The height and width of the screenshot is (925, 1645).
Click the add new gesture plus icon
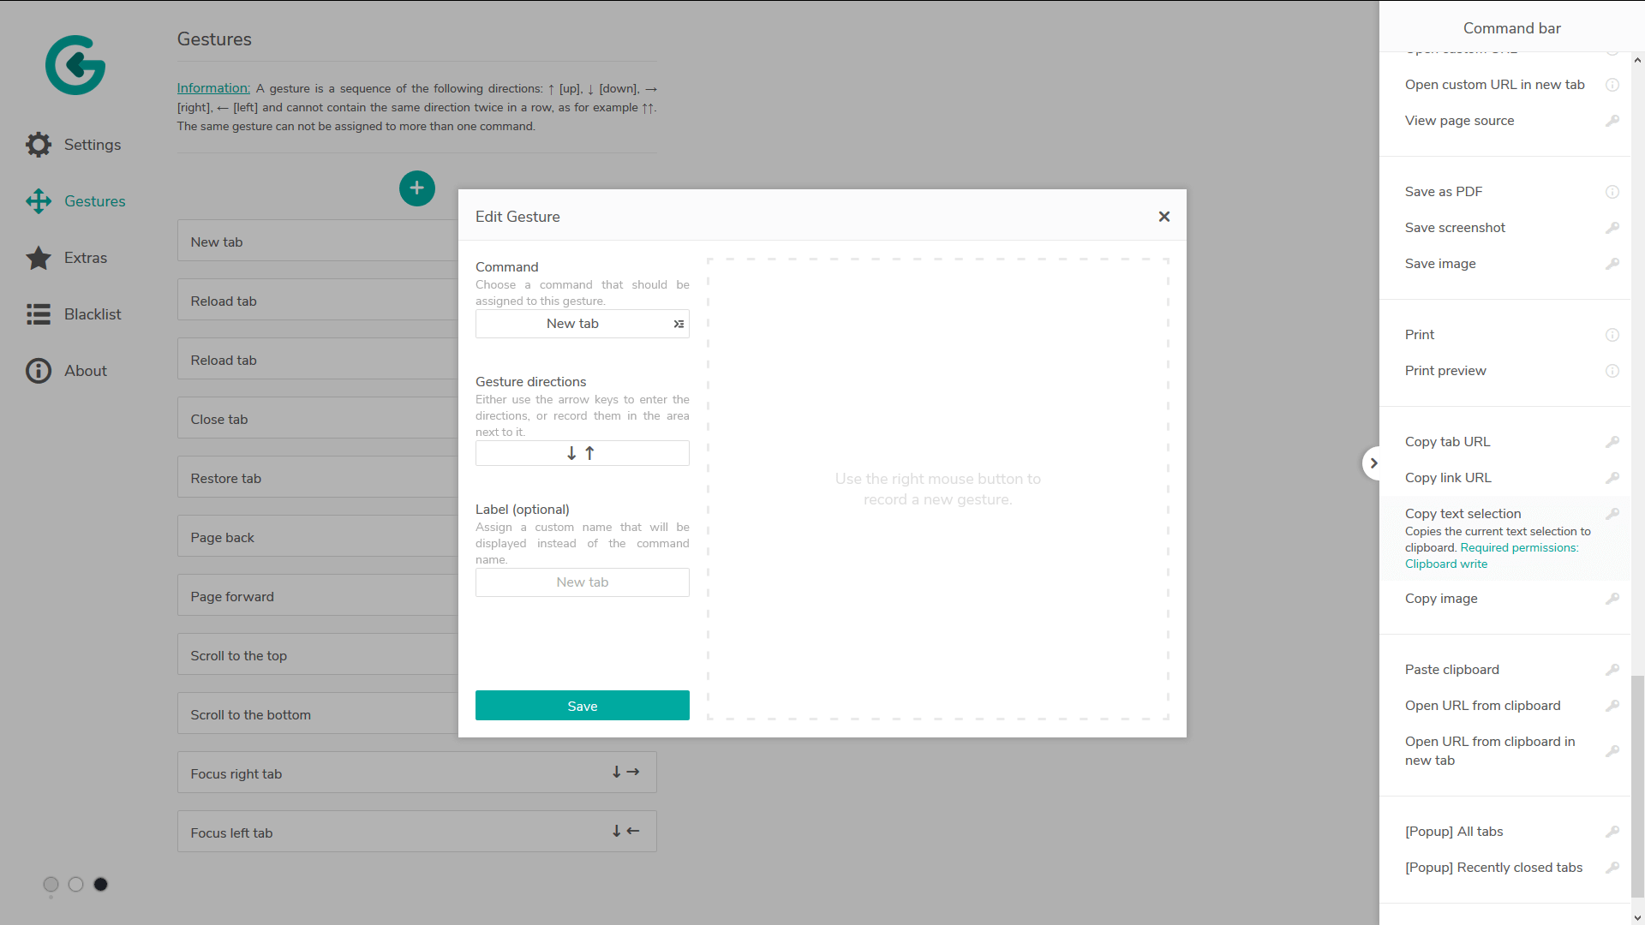pyautogui.click(x=416, y=188)
